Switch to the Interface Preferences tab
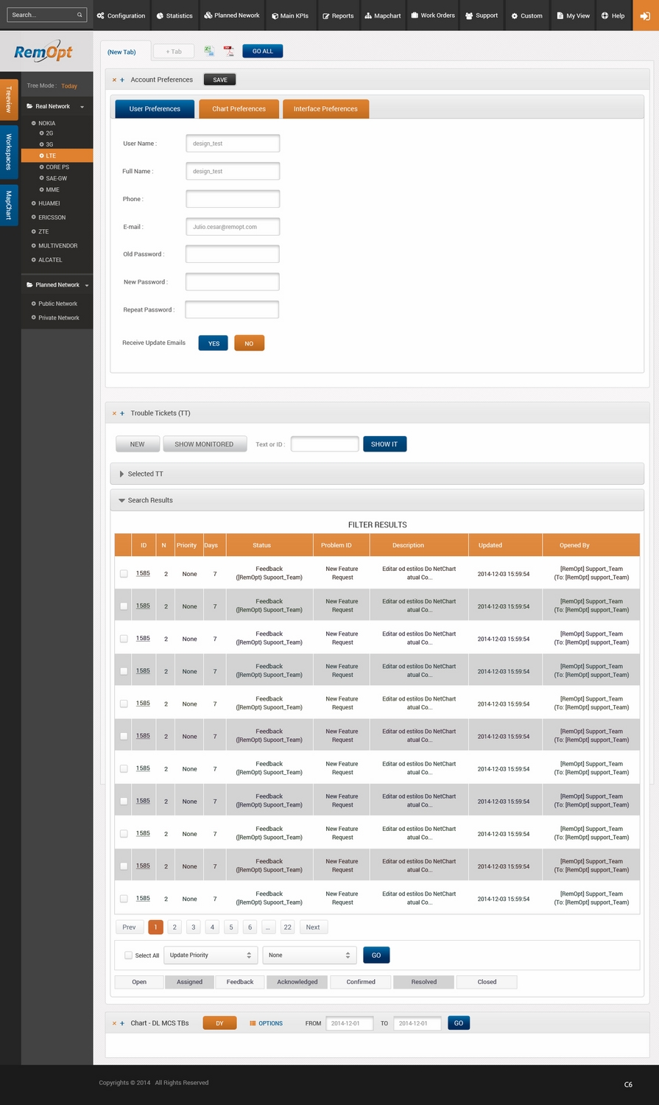The height and width of the screenshot is (1105, 659). coord(325,109)
